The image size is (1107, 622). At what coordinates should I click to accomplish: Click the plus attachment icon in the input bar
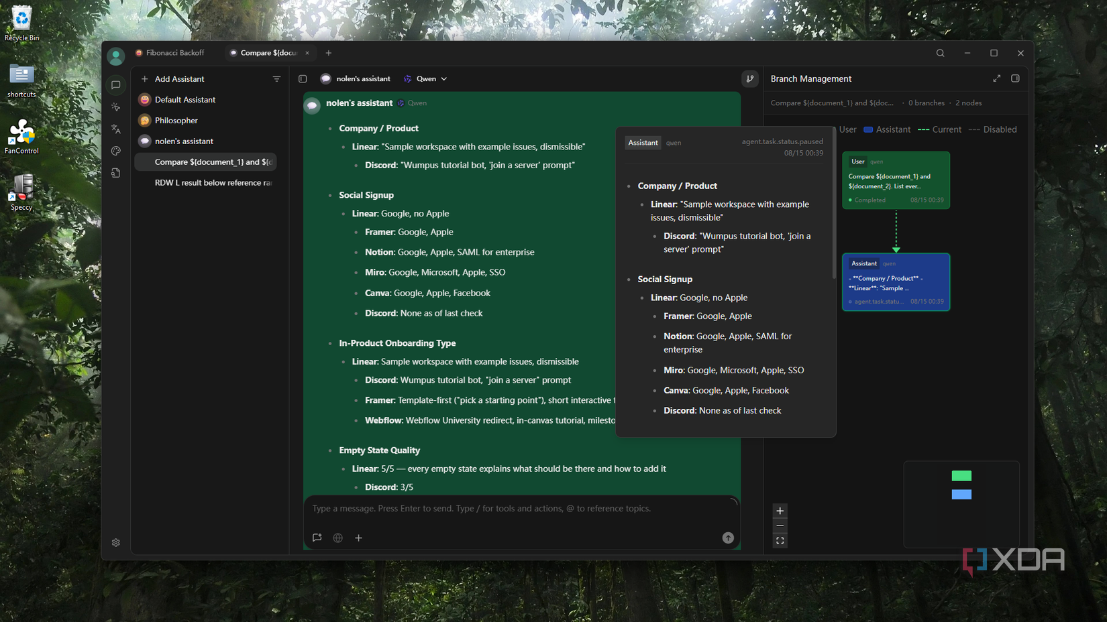point(359,538)
